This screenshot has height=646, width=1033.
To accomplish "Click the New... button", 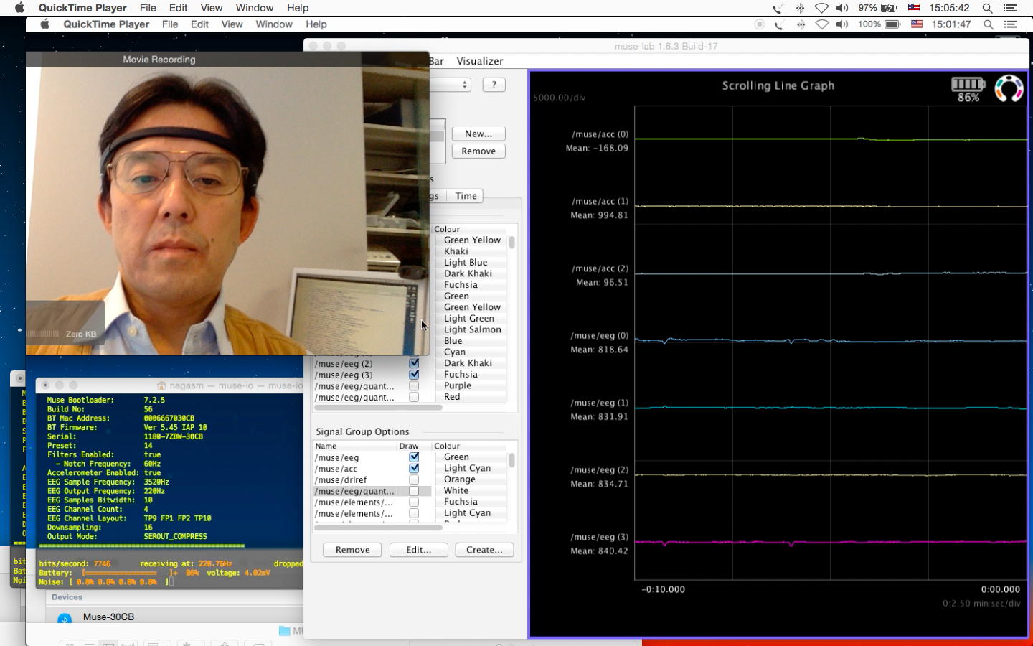I will coord(478,134).
